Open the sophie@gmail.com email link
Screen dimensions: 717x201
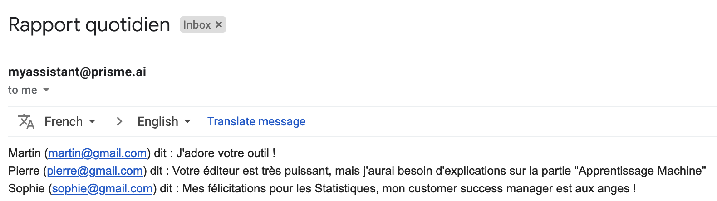tap(102, 188)
